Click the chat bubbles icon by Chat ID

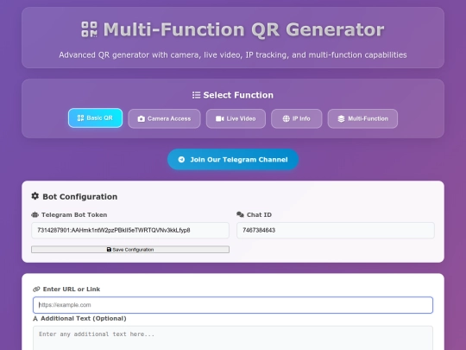(x=240, y=214)
